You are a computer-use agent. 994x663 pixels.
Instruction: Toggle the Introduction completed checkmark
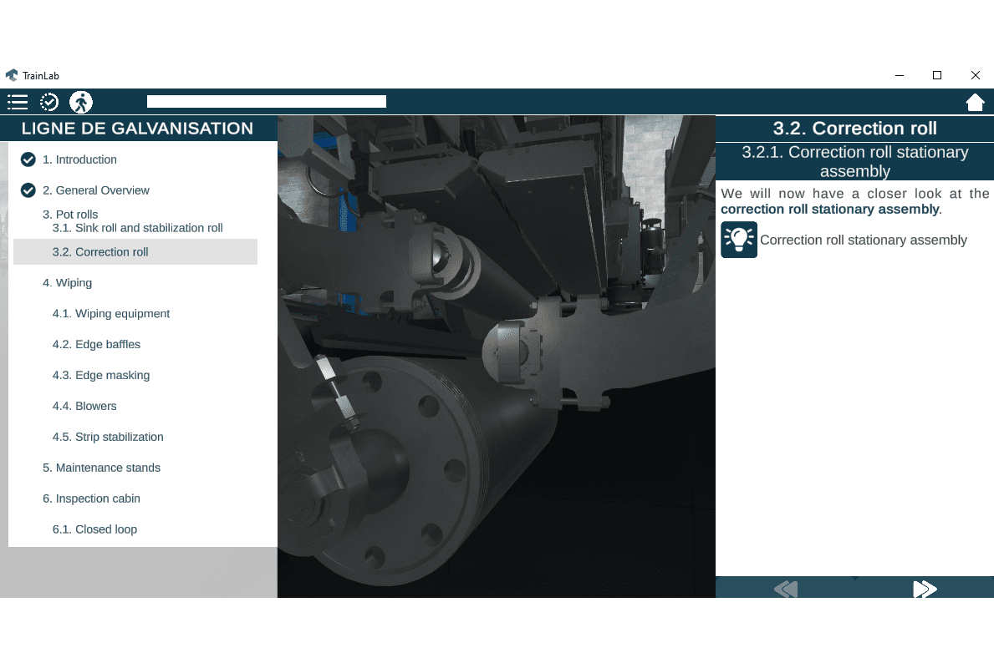pos(28,159)
